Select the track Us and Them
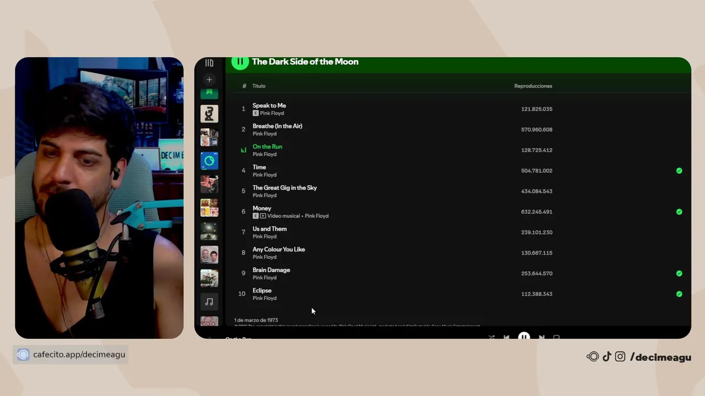705x396 pixels. click(x=269, y=229)
